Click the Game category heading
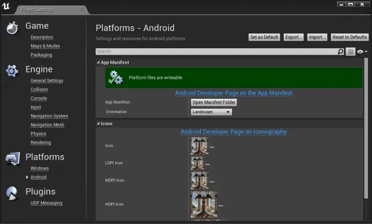The image size is (372, 224). tap(37, 26)
